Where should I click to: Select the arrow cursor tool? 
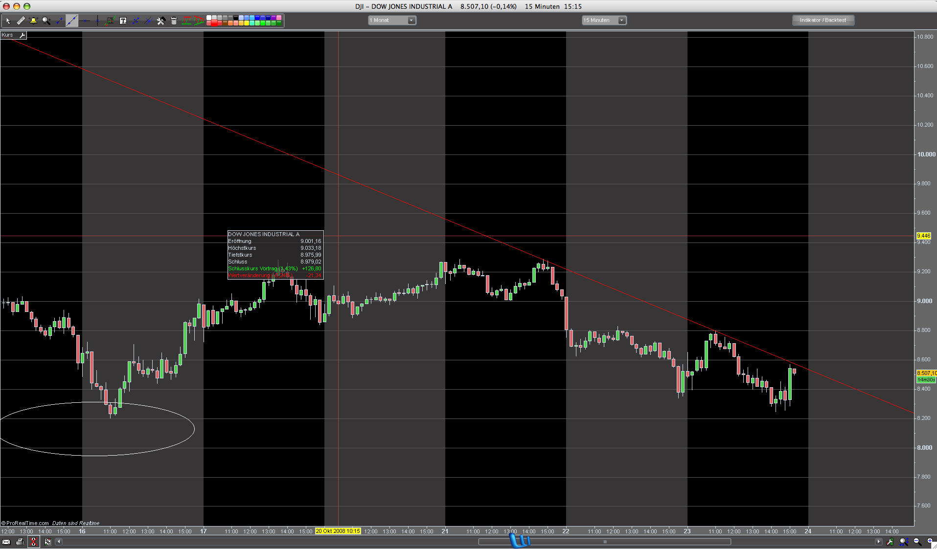point(8,21)
